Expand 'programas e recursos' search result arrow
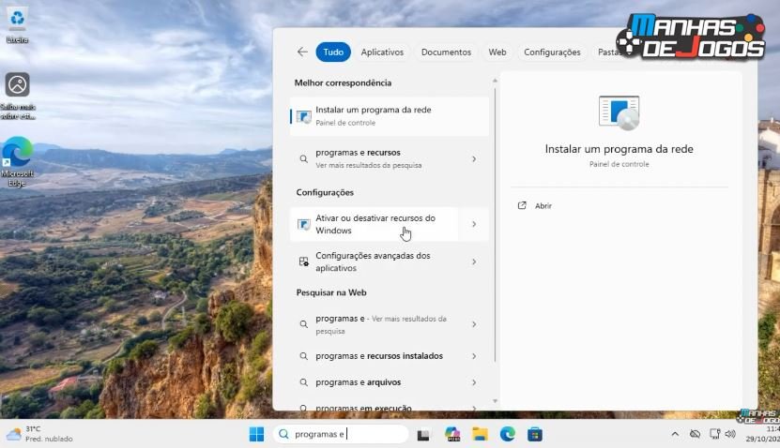 473,159
